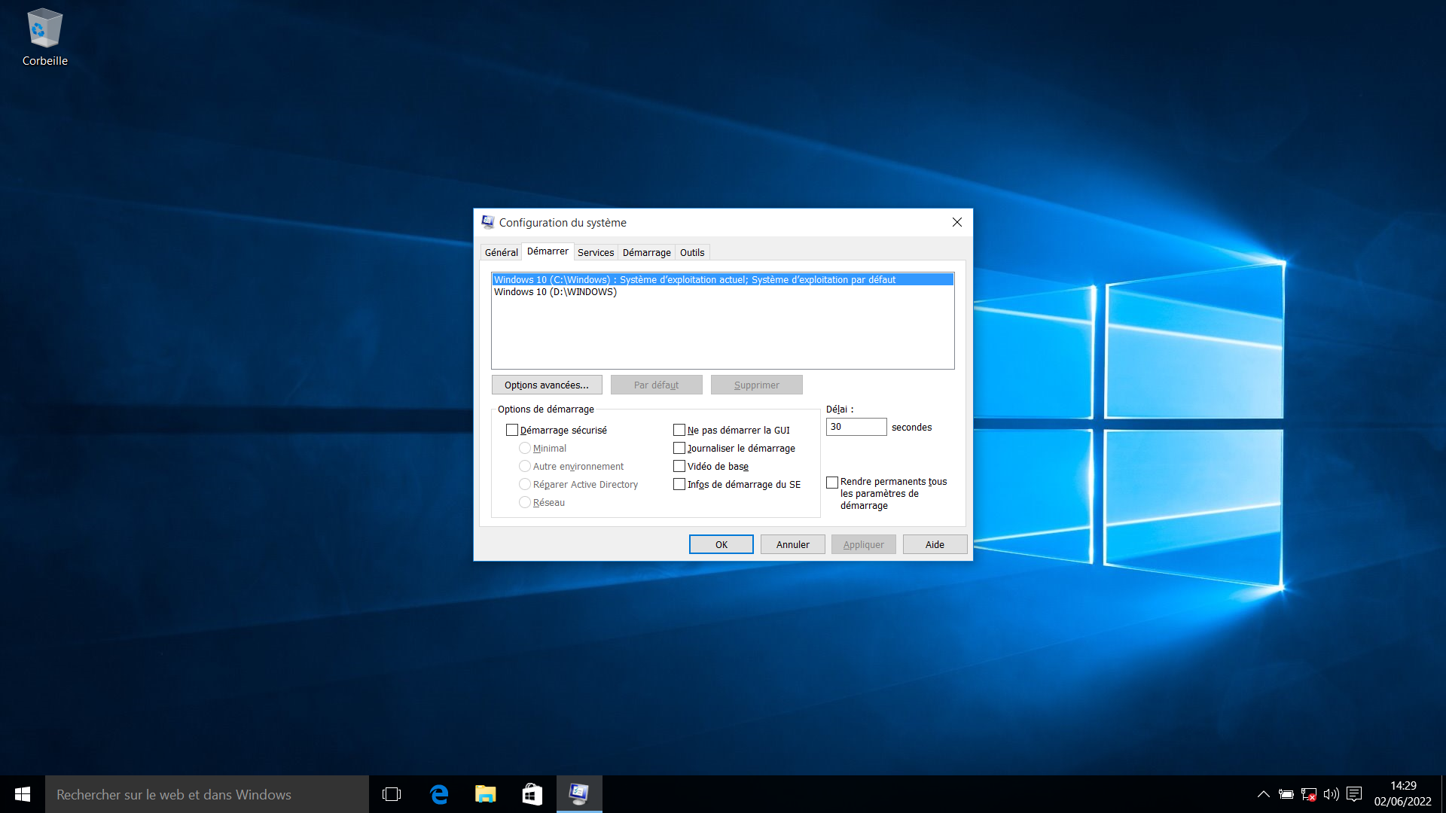
Task: Open Task View from the taskbar
Action: [x=392, y=794]
